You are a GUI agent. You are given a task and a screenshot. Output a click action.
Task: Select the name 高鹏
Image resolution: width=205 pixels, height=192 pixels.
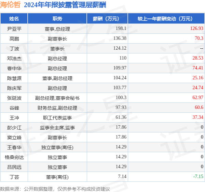[14, 39]
